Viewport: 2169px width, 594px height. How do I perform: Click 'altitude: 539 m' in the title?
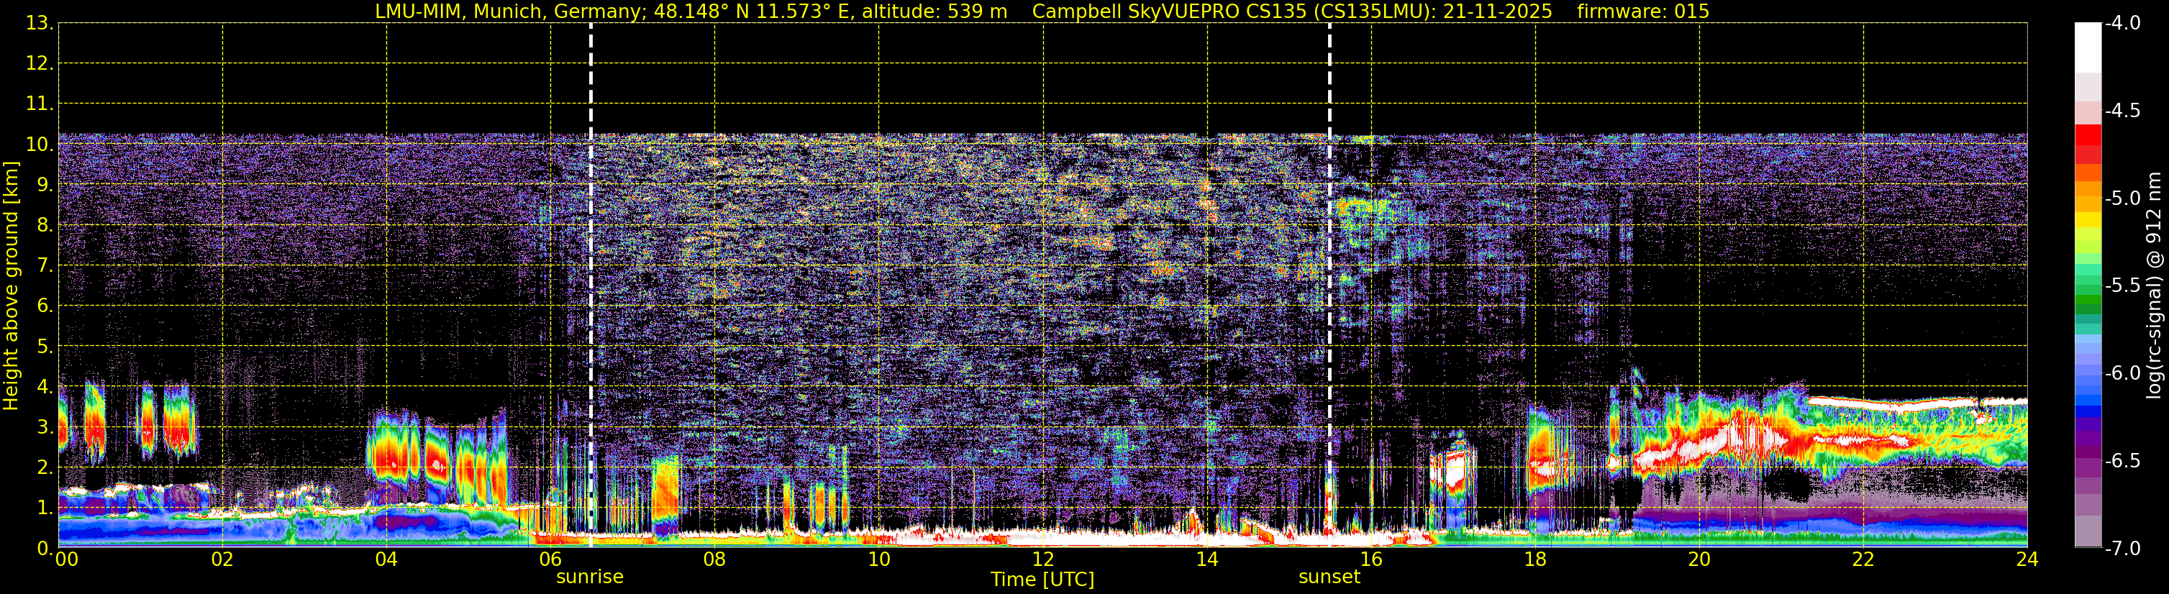[x=935, y=12]
